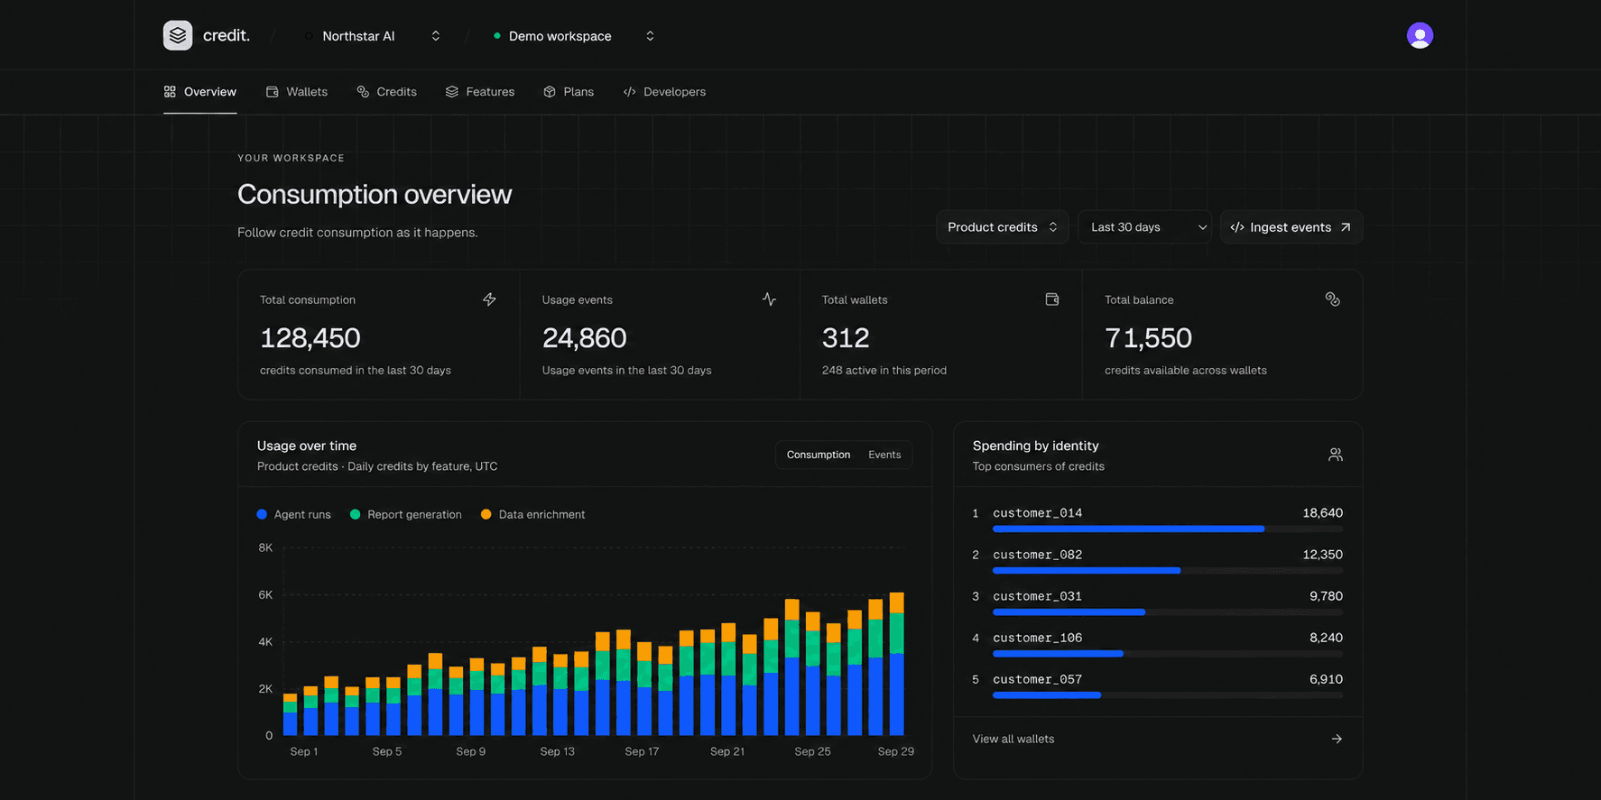This screenshot has height=800, width=1601.
Task: Open the Demo workspace switcher
Action: pyautogui.click(x=573, y=36)
